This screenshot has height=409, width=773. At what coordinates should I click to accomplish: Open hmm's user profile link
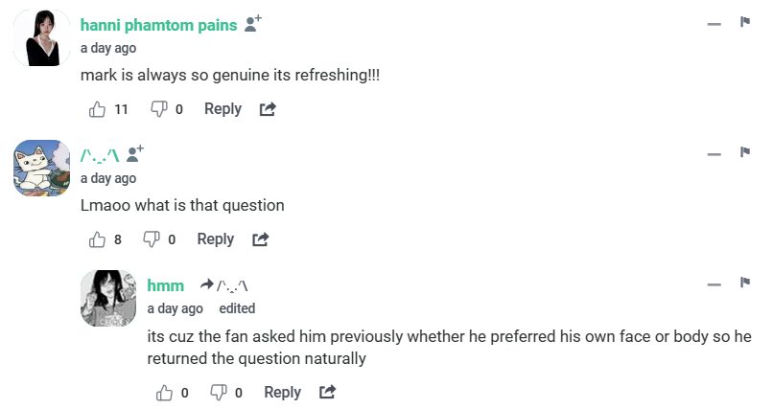tap(165, 285)
